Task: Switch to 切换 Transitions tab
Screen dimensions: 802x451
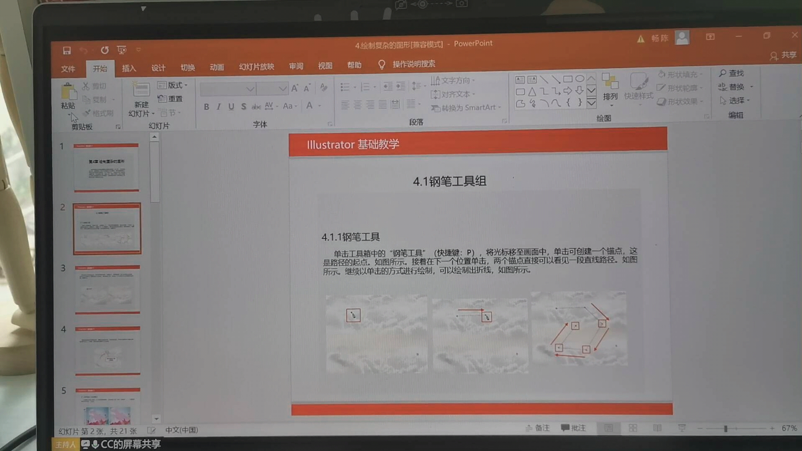Action: point(188,67)
